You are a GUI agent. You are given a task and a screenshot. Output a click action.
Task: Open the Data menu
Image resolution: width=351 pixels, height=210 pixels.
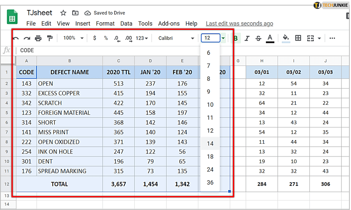(x=126, y=23)
